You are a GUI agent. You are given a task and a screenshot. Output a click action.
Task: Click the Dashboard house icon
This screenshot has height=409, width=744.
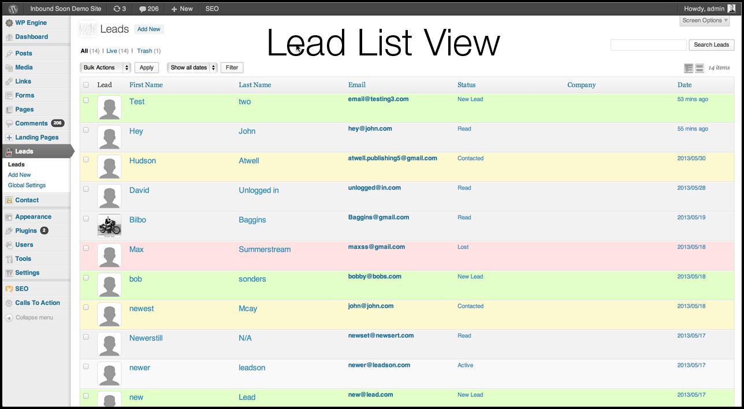[x=9, y=37]
